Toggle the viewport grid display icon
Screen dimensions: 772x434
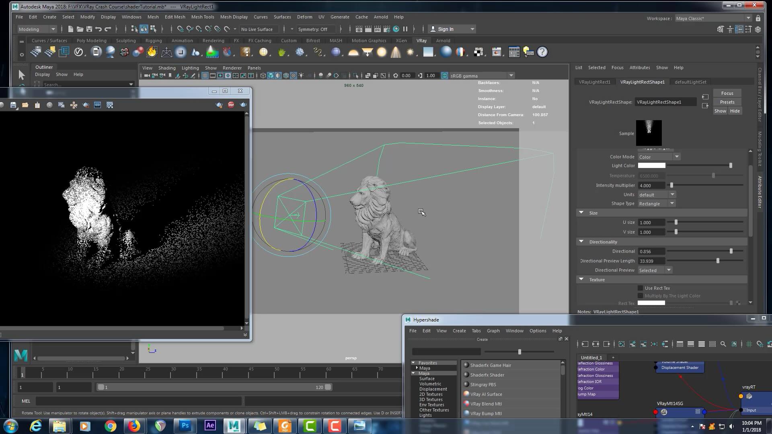pyautogui.click(x=205, y=76)
